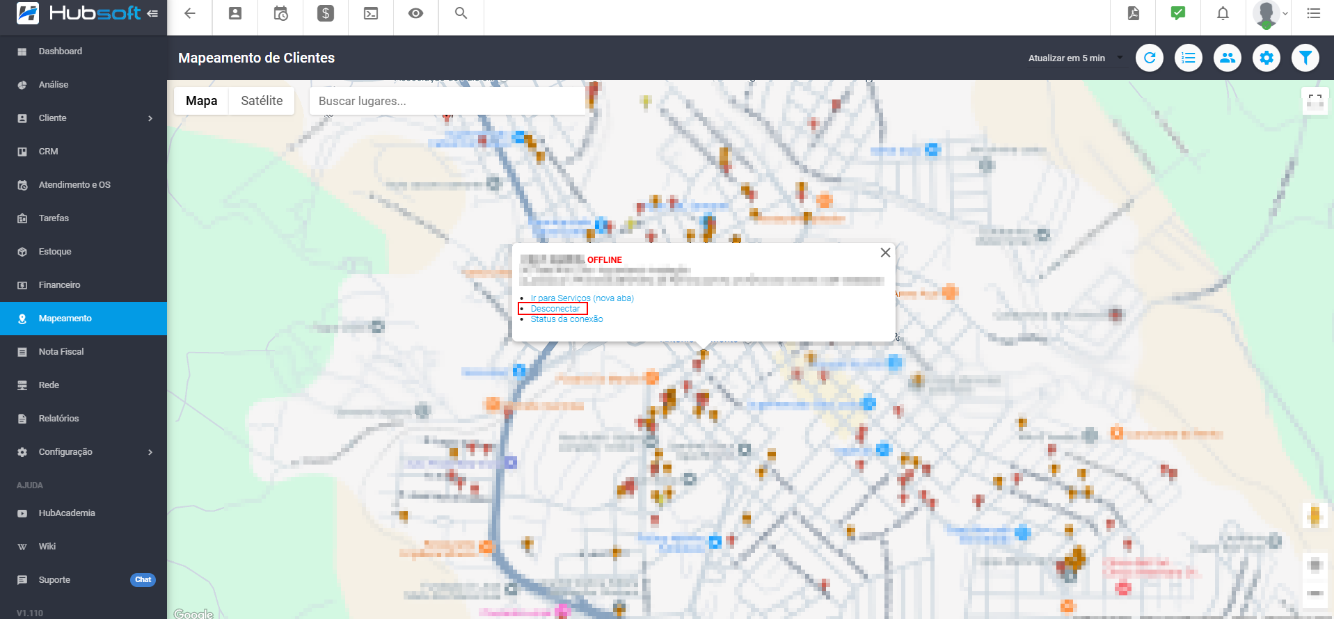1334x619 pixels.
Task: Click the Hubsoft logo
Action: point(79,13)
